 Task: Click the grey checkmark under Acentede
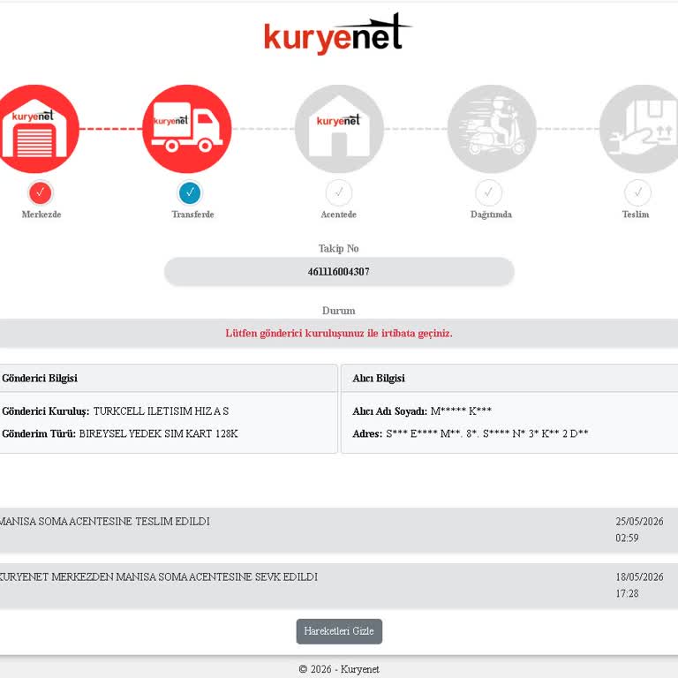click(x=339, y=192)
